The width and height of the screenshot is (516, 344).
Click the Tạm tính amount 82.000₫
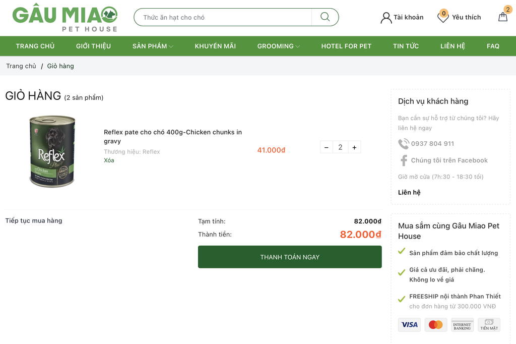coord(367,221)
